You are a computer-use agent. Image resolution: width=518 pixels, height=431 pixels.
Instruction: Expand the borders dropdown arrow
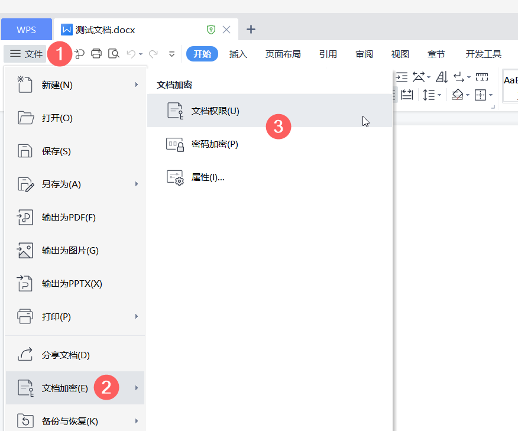[x=491, y=95]
